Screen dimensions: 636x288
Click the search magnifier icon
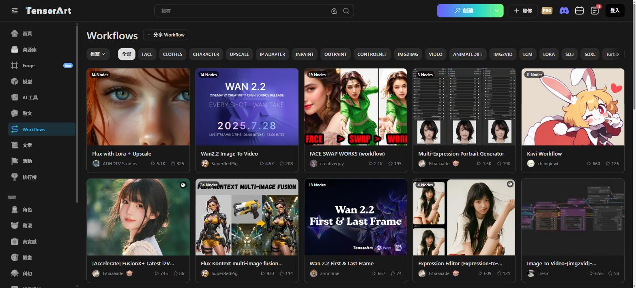(x=346, y=11)
